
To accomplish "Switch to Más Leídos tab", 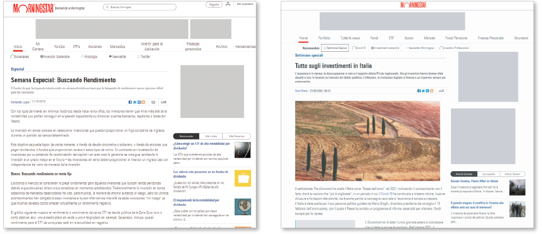I will tap(207, 136).
